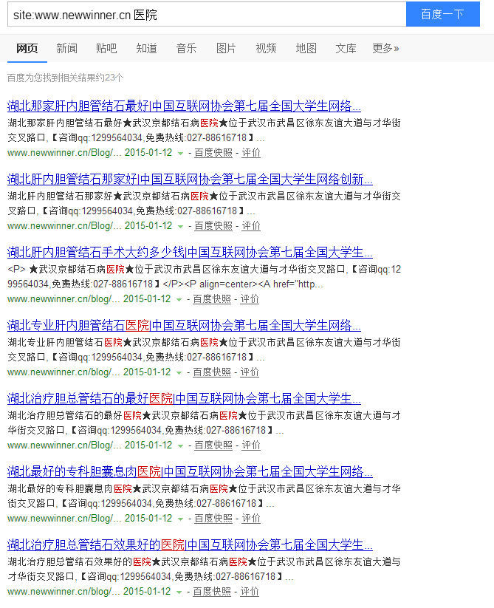Click 评价 for 湖北专业肝内胆管结石医院 result
The image size is (494, 608).
coord(250,372)
